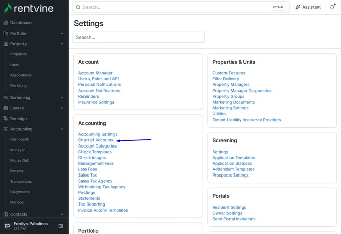Open Postings link

[87, 193]
